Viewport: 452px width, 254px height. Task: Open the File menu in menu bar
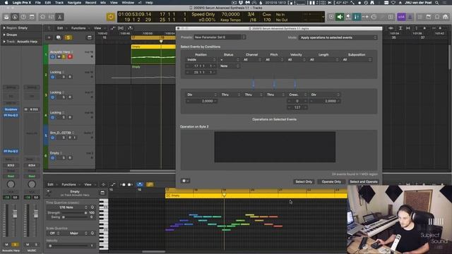(37, 3)
